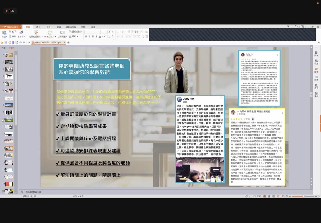The height and width of the screenshot is (223, 321).
Task: Toggle Underline formatting
Action: click(x=93, y=36)
